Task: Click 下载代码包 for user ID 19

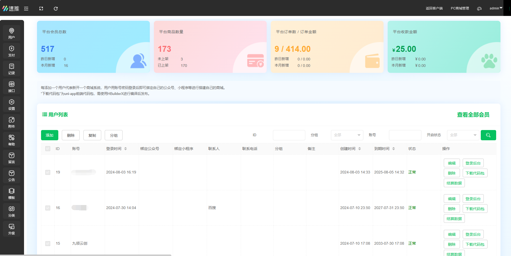Action: point(475,173)
